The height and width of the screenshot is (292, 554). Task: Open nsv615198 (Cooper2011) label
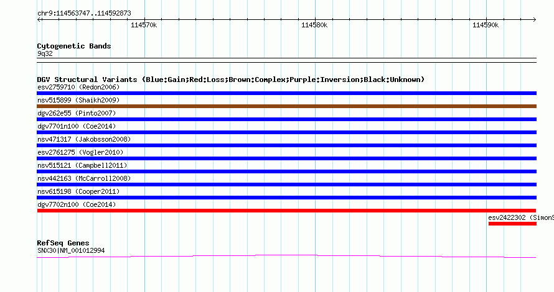(78, 191)
